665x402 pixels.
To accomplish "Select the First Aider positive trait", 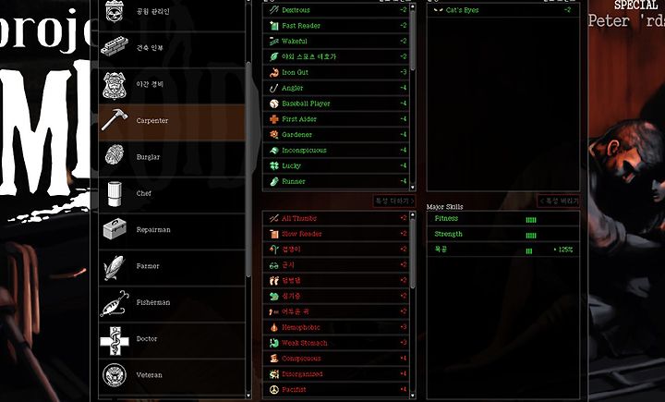I will pyautogui.click(x=335, y=119).
